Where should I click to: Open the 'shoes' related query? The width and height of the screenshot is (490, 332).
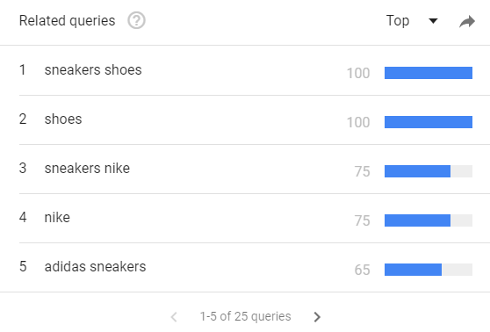pyautogui.click(x=63, y=119)
